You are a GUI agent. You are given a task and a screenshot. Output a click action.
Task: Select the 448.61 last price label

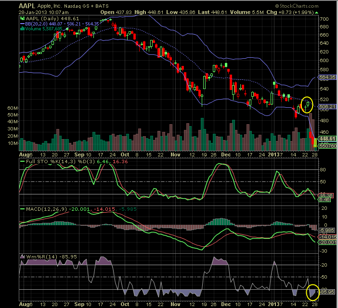pos(328,138)
